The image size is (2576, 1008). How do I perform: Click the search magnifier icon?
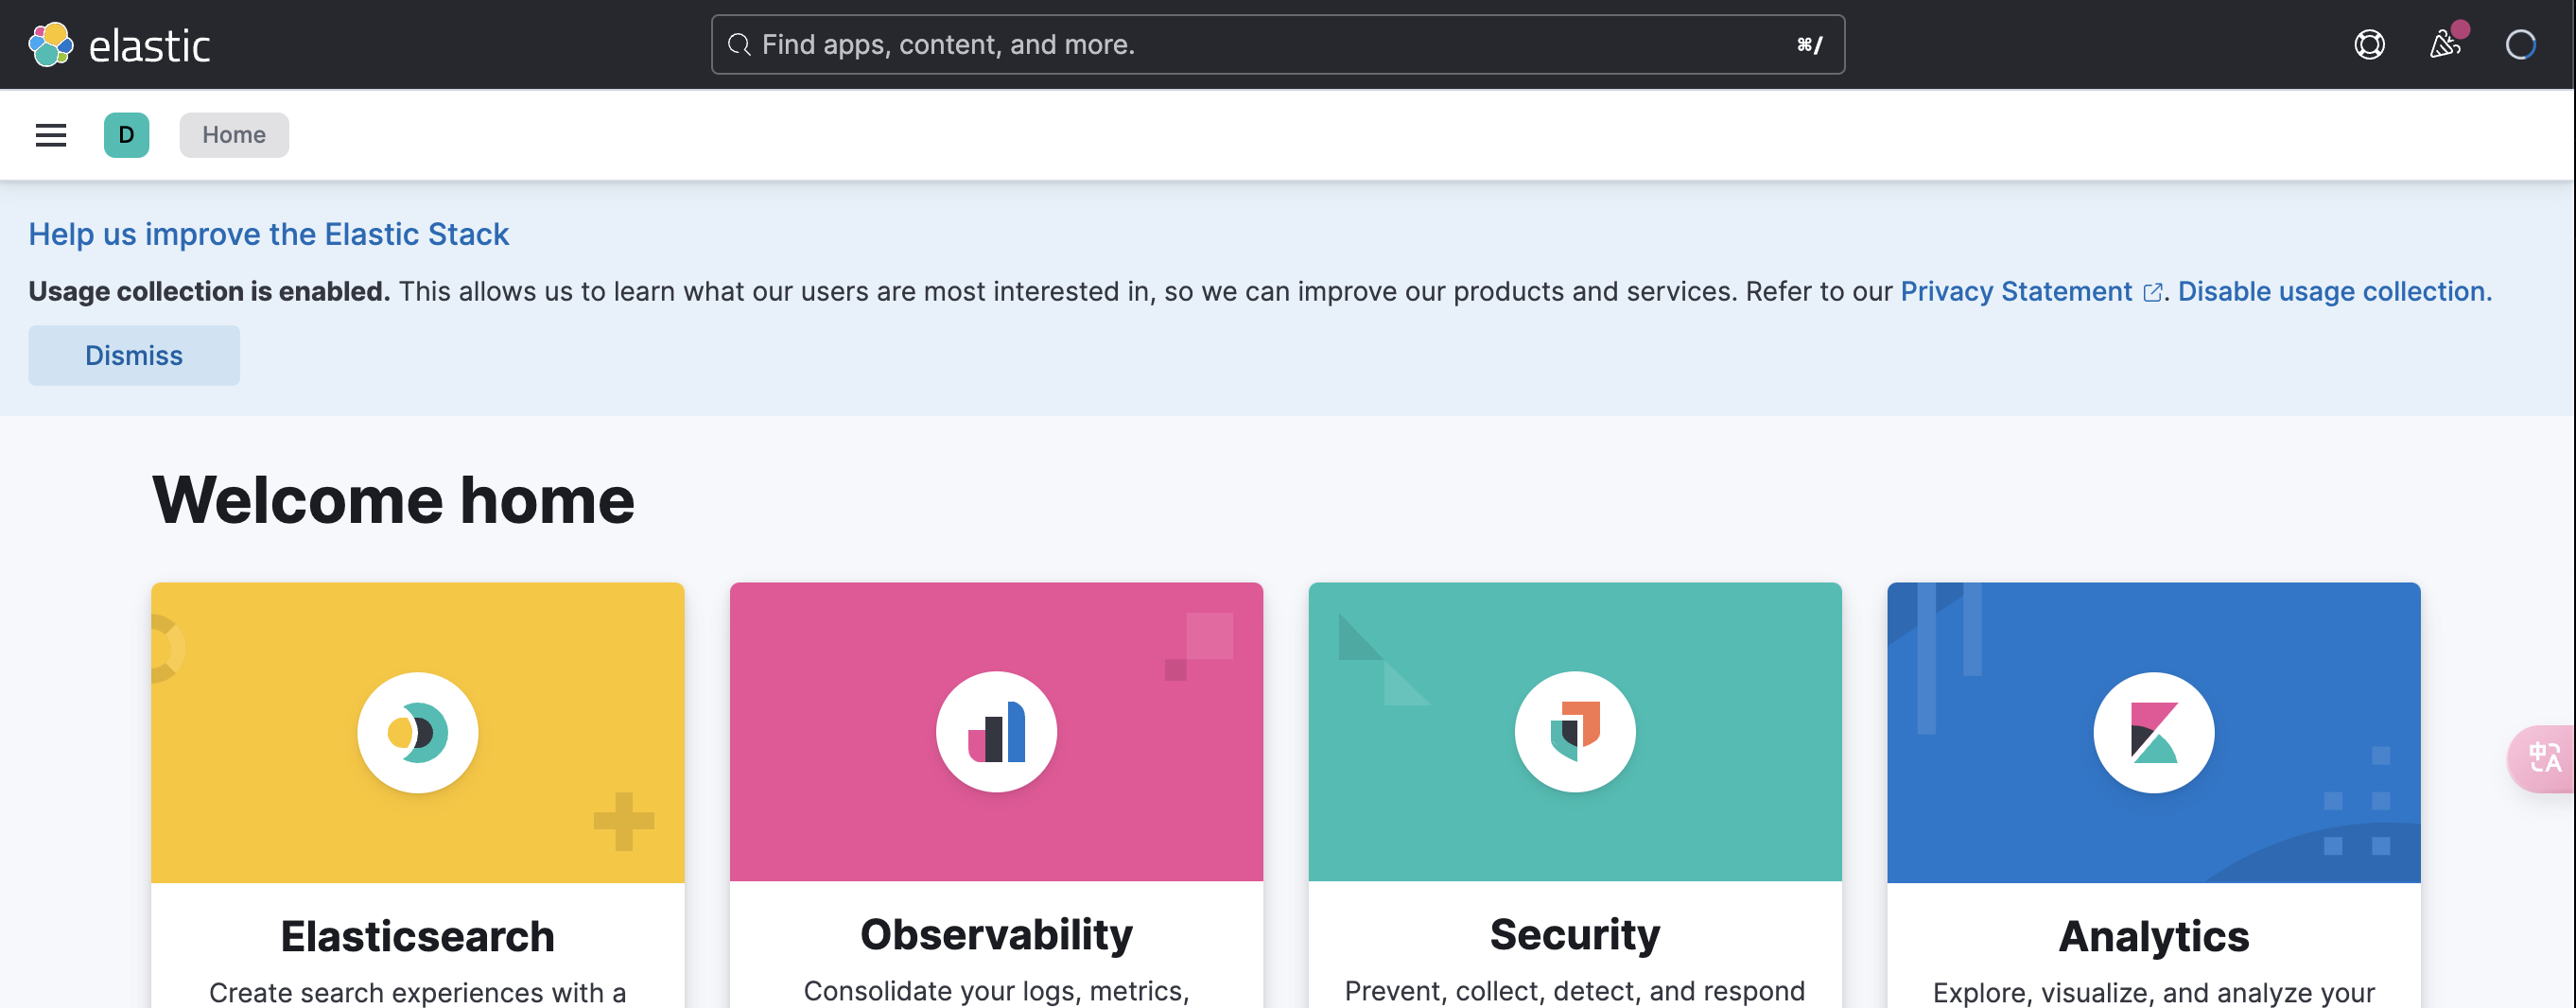click(739, 45)
